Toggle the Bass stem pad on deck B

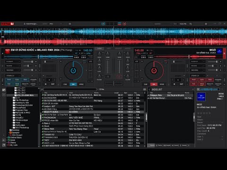pyautogui.click(x=210, y=80)
